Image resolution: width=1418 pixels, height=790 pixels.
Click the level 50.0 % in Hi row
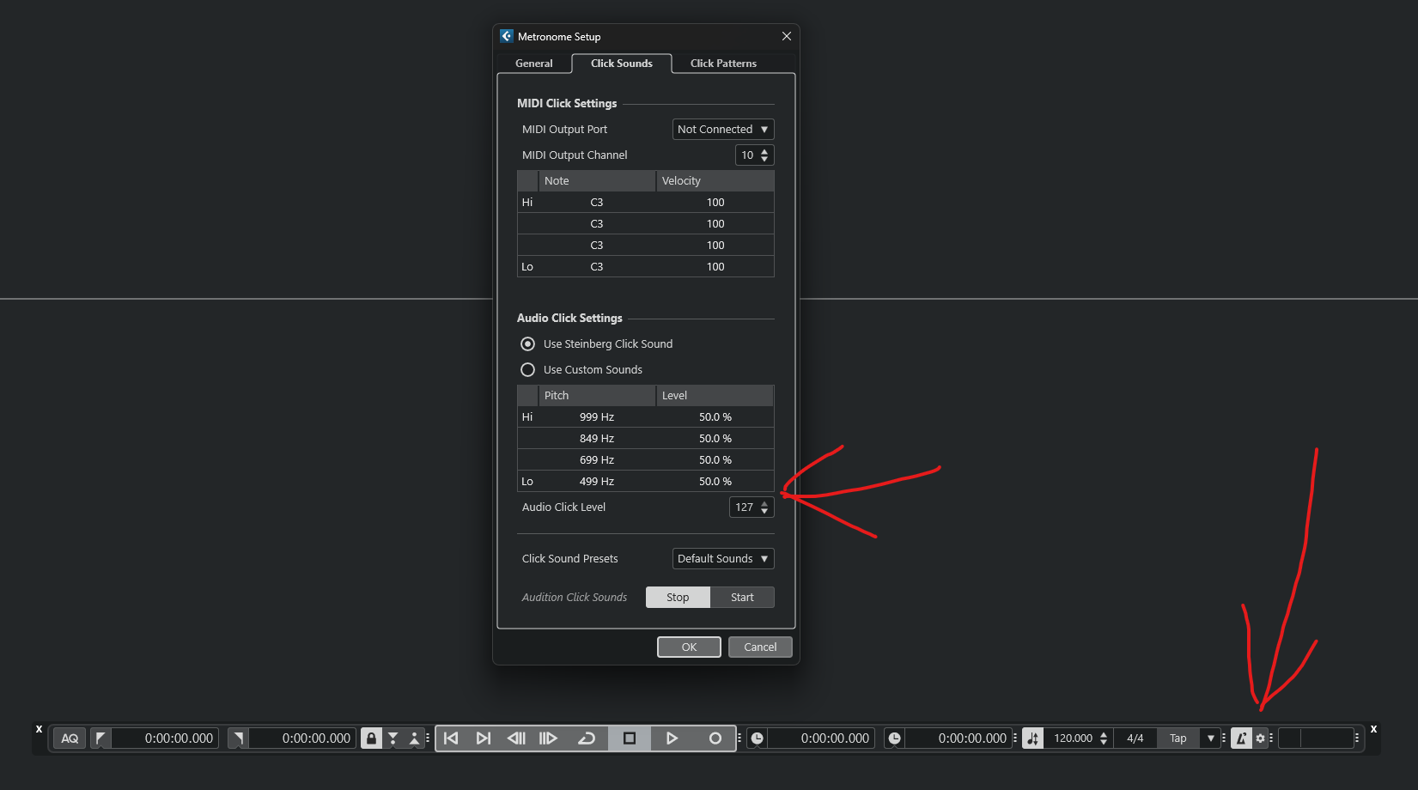click(715, 417)
